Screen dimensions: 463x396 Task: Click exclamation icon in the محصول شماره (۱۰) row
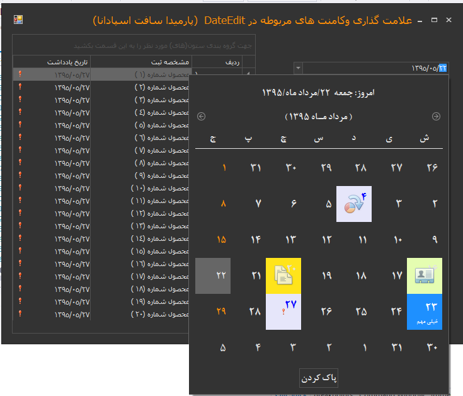click(20, 188)
